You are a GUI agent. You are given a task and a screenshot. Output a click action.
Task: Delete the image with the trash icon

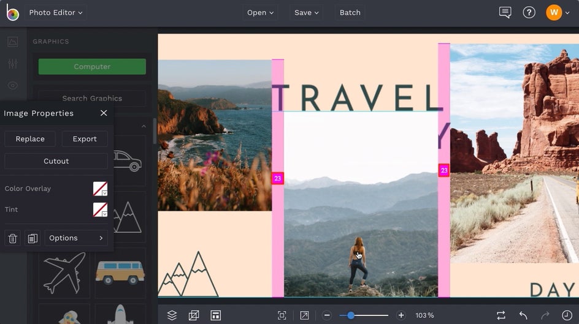[13, 238]
